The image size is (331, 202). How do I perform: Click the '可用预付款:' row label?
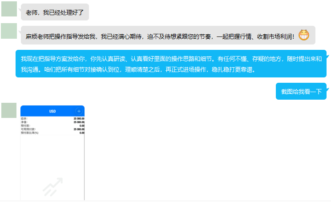click(x=28, y=129)
